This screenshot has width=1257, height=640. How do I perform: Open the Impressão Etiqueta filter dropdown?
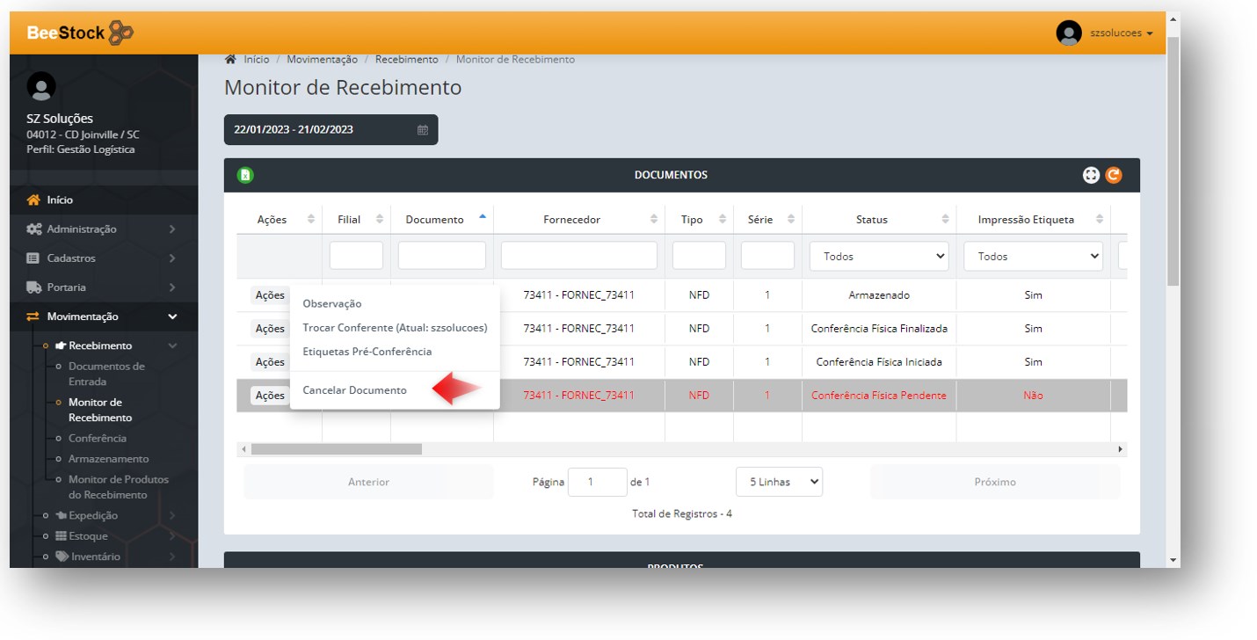1032,257
